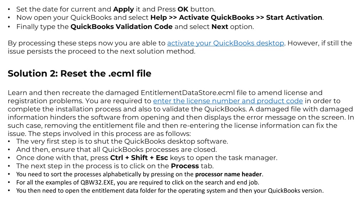Click the bold 'Help' text in second bullet
This screenshot has height=205, width=364.
[x=159, y=18]
